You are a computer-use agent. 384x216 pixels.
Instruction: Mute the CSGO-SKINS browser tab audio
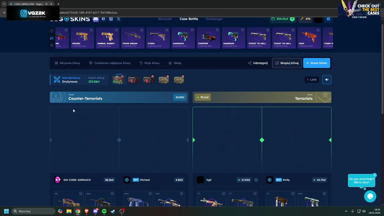[x=46, y=4]
